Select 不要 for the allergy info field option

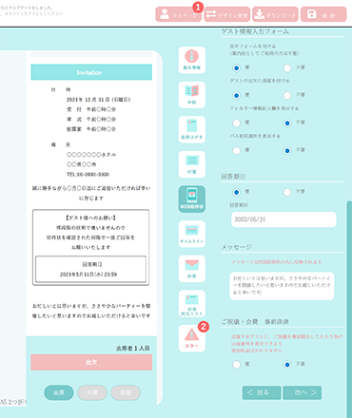pos(287,123)
